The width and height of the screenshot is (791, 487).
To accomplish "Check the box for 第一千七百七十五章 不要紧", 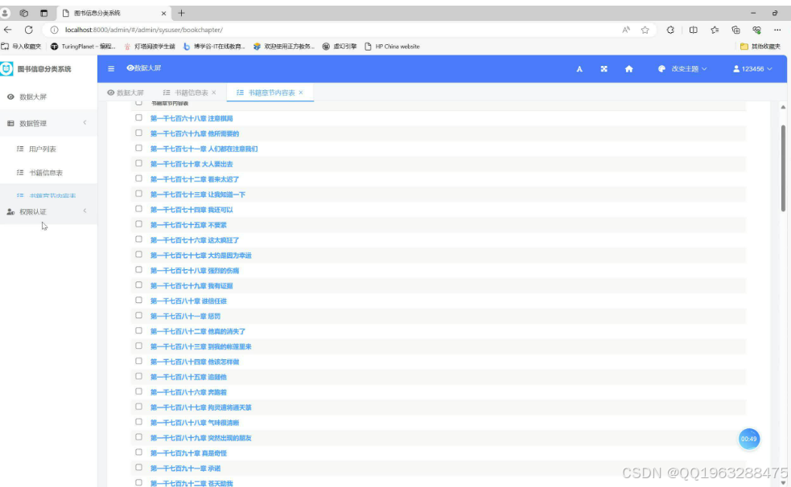I will (x=138, y=224).
